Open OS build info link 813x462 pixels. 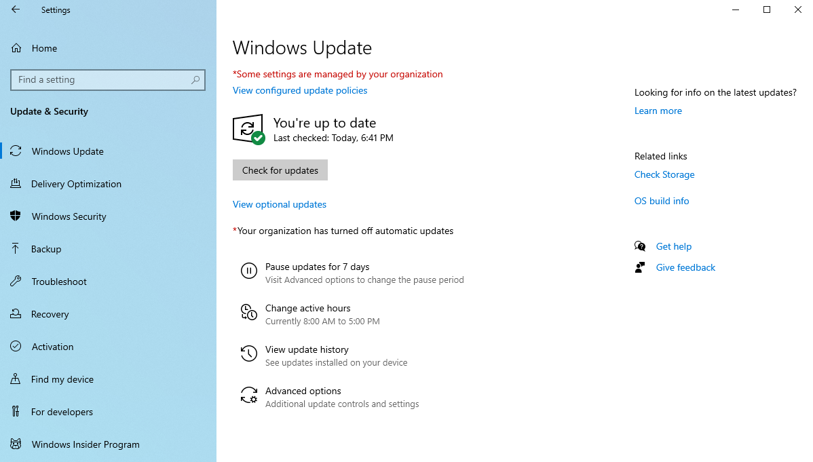pyautogui.click(x=662, y=201)
